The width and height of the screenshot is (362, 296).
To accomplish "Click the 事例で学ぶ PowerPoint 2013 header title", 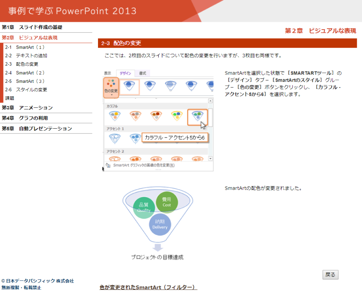I will pyautogui.click(x=72, y=11).
